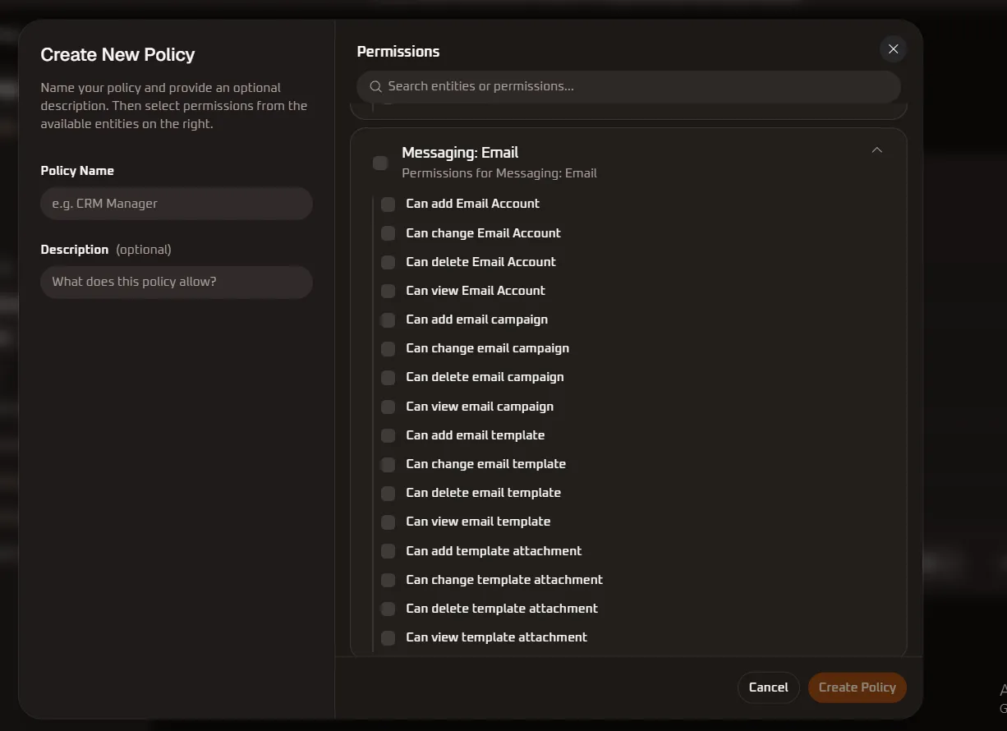Close the Create New Policy dialog
The height and width of the screenshot is (731, 1007).
[x=893, y=49]
